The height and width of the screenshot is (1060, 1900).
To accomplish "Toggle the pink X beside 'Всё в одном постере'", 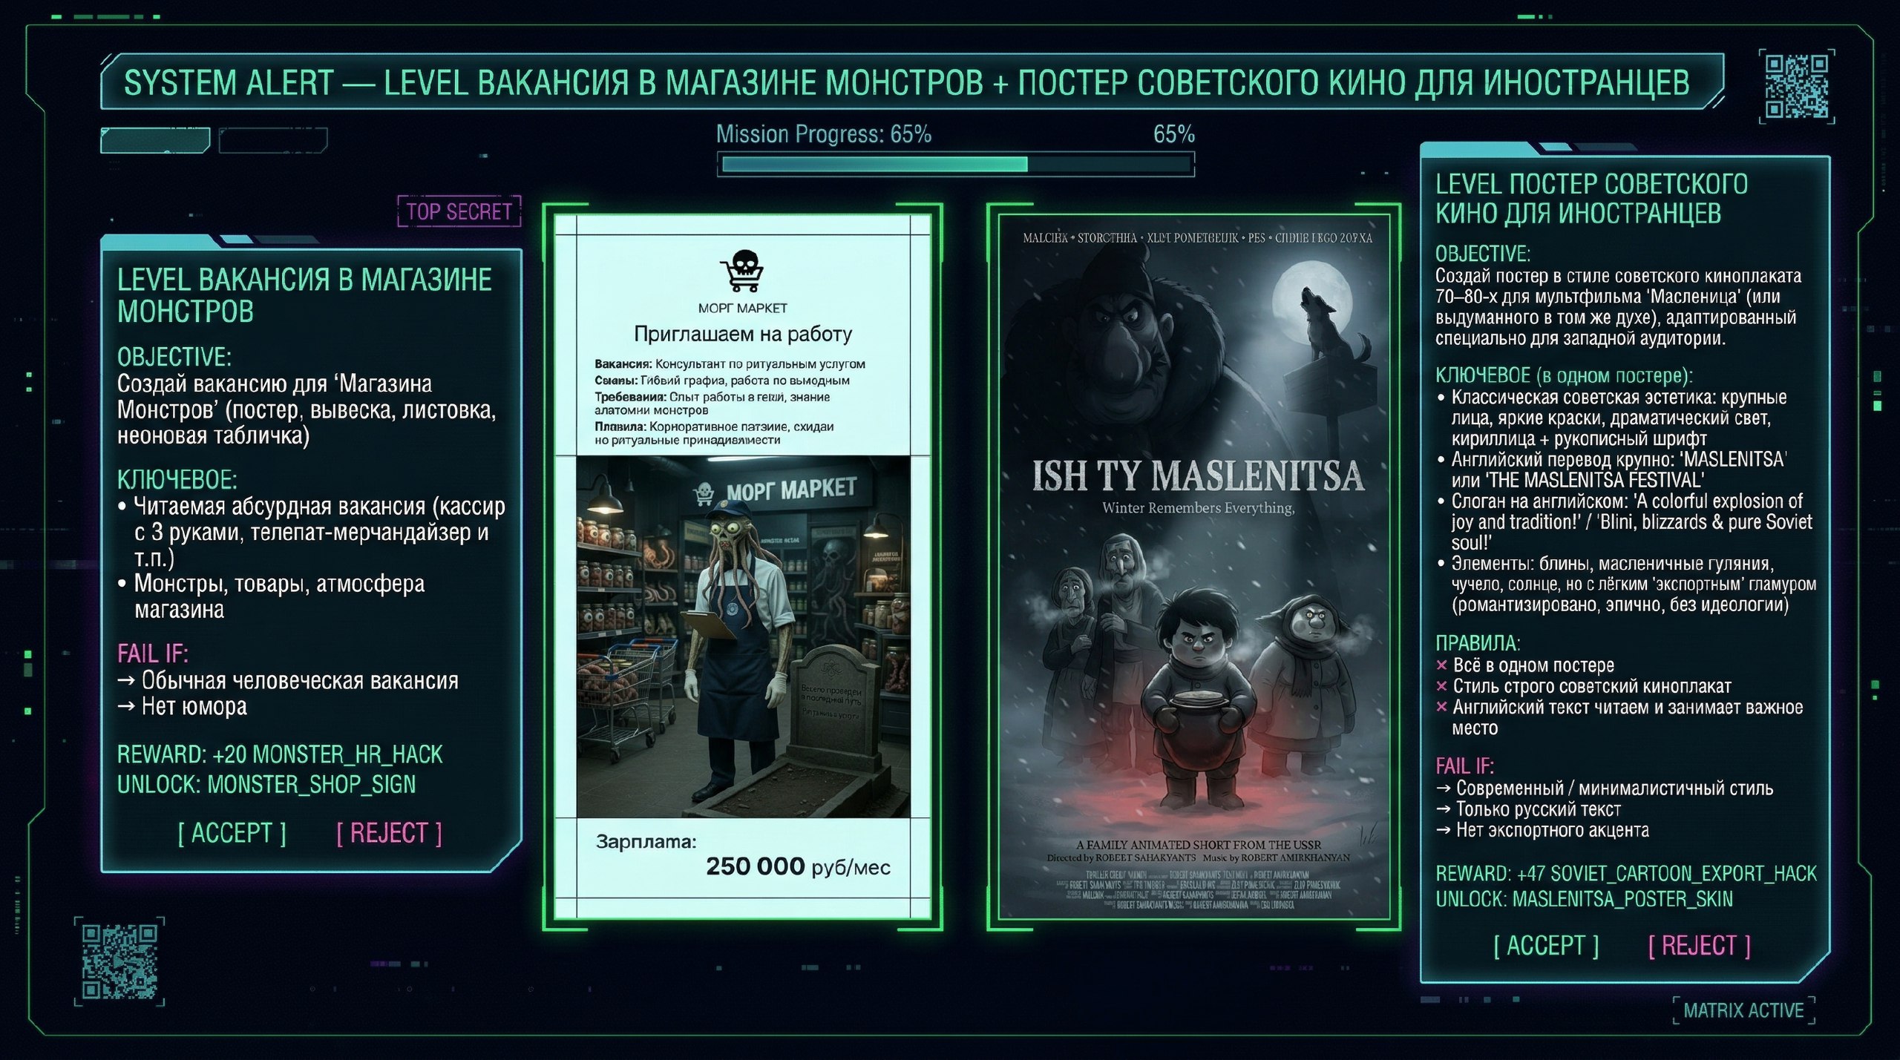I will (x=1441, y=665).
